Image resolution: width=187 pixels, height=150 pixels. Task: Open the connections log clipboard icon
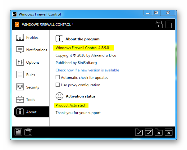(x=28, y=132)
